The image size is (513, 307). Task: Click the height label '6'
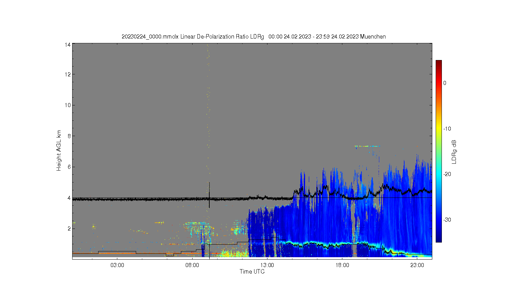pyautogui.click(x=69, y=167)
